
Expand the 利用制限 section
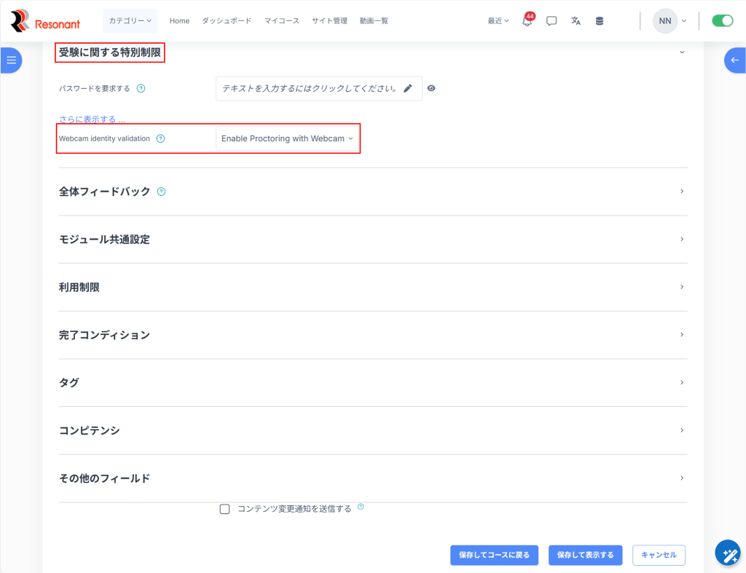[79, 288]
